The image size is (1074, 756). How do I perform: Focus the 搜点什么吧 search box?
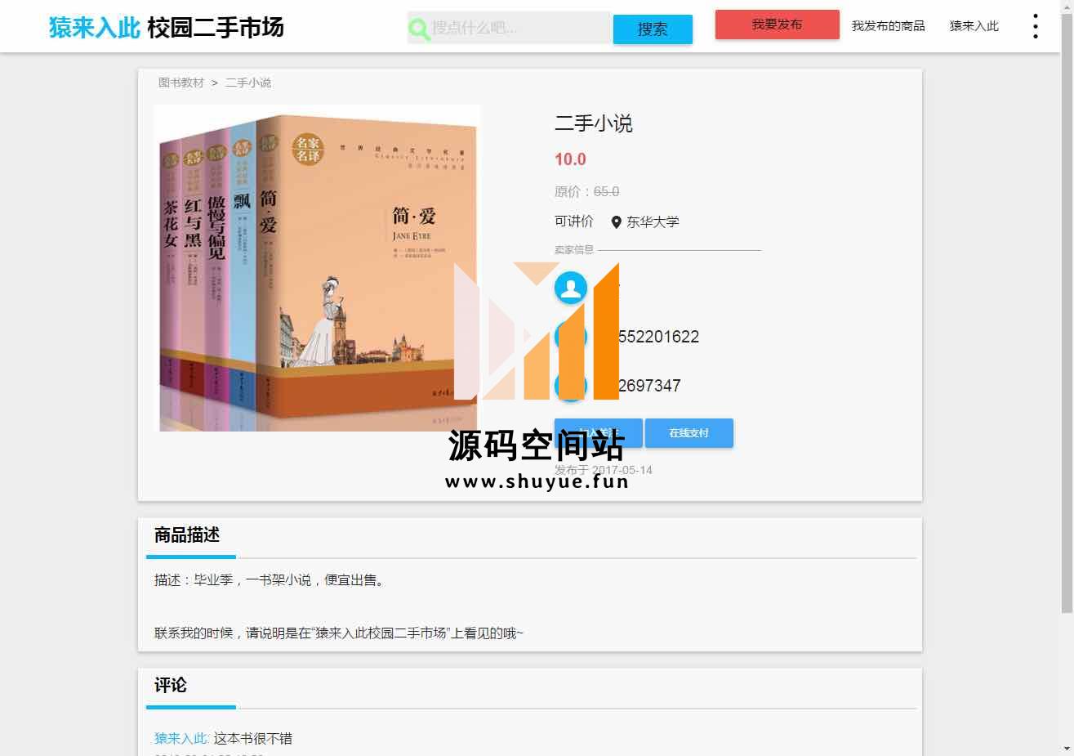(520, 28)
